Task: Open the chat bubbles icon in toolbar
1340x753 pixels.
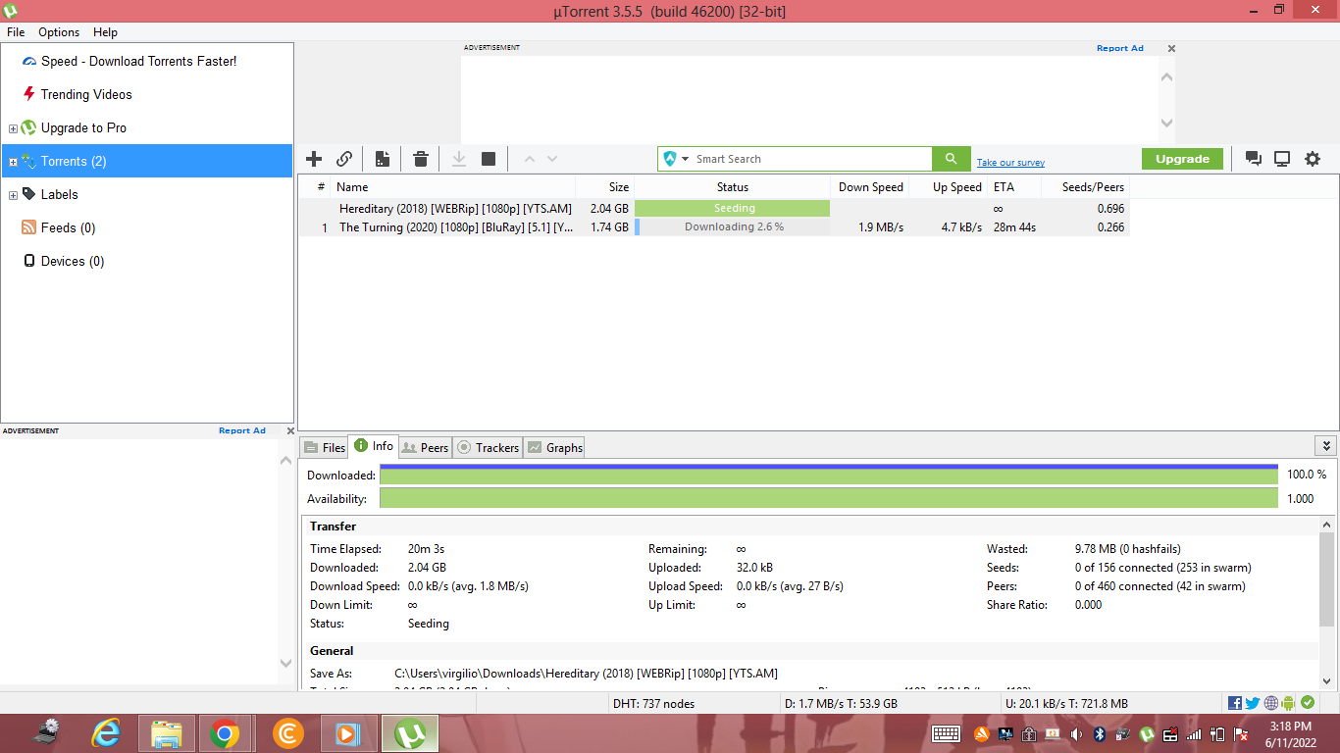Action: click(1253, 159)
